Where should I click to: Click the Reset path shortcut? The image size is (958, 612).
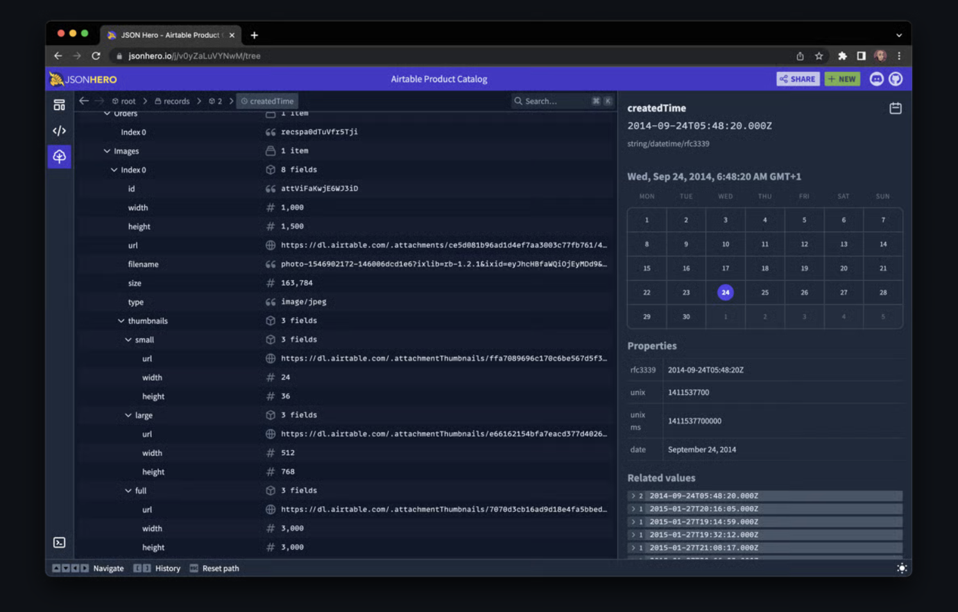[214, 568]
